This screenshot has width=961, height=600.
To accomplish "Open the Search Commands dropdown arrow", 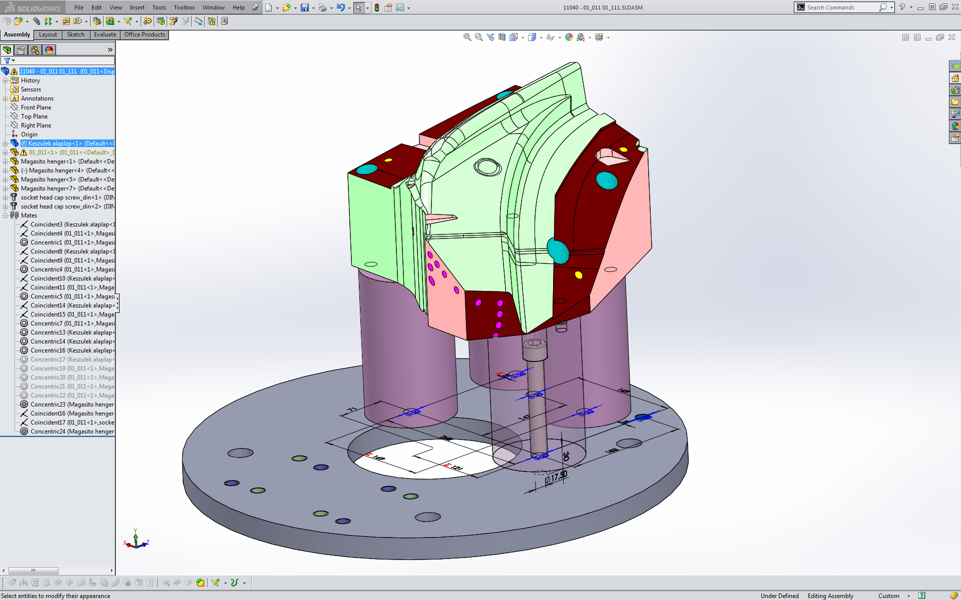I will click(891, 7).
